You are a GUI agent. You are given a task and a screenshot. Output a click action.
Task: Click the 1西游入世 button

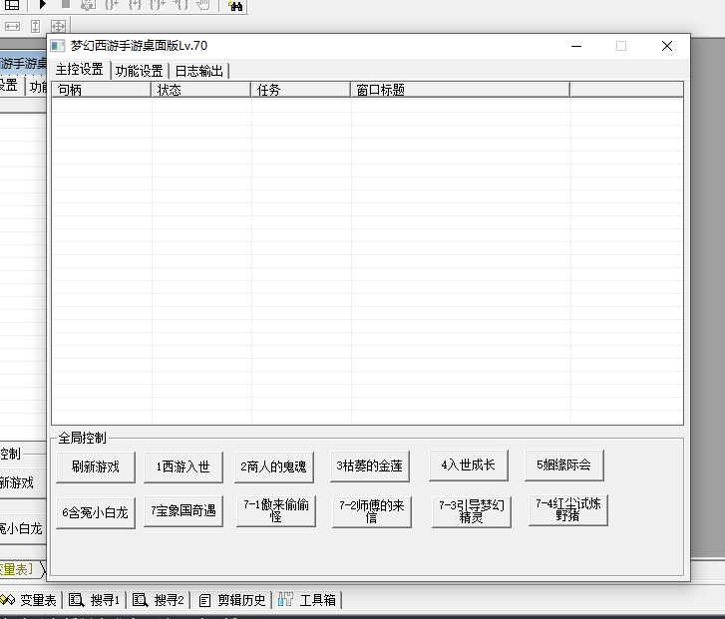click(183, 466)
